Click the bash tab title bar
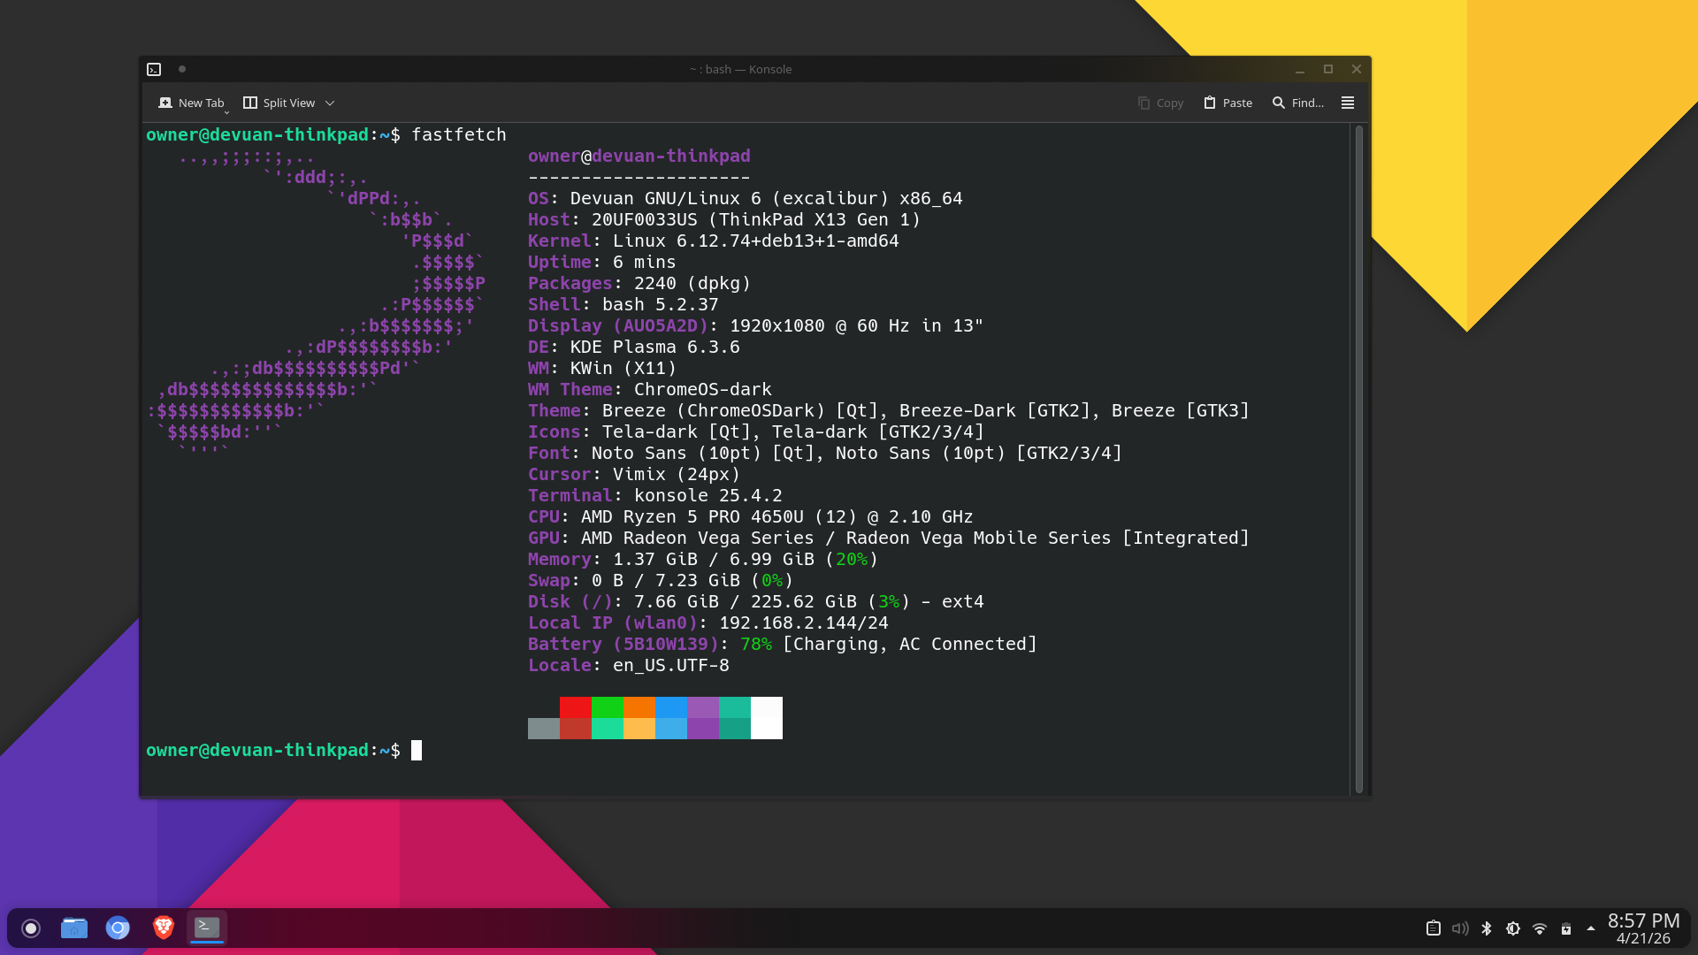 pos(741,69)
